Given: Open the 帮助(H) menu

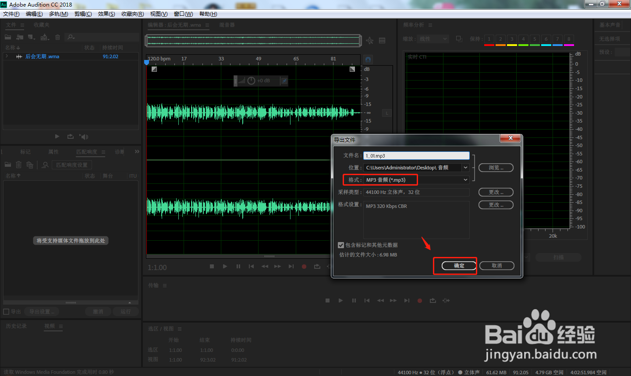Looking at the screenshot, I should [208, 14].
